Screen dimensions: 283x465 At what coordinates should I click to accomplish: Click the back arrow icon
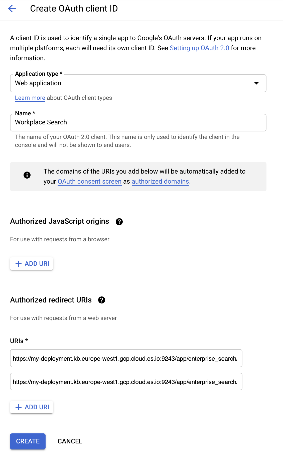point(12,9)
